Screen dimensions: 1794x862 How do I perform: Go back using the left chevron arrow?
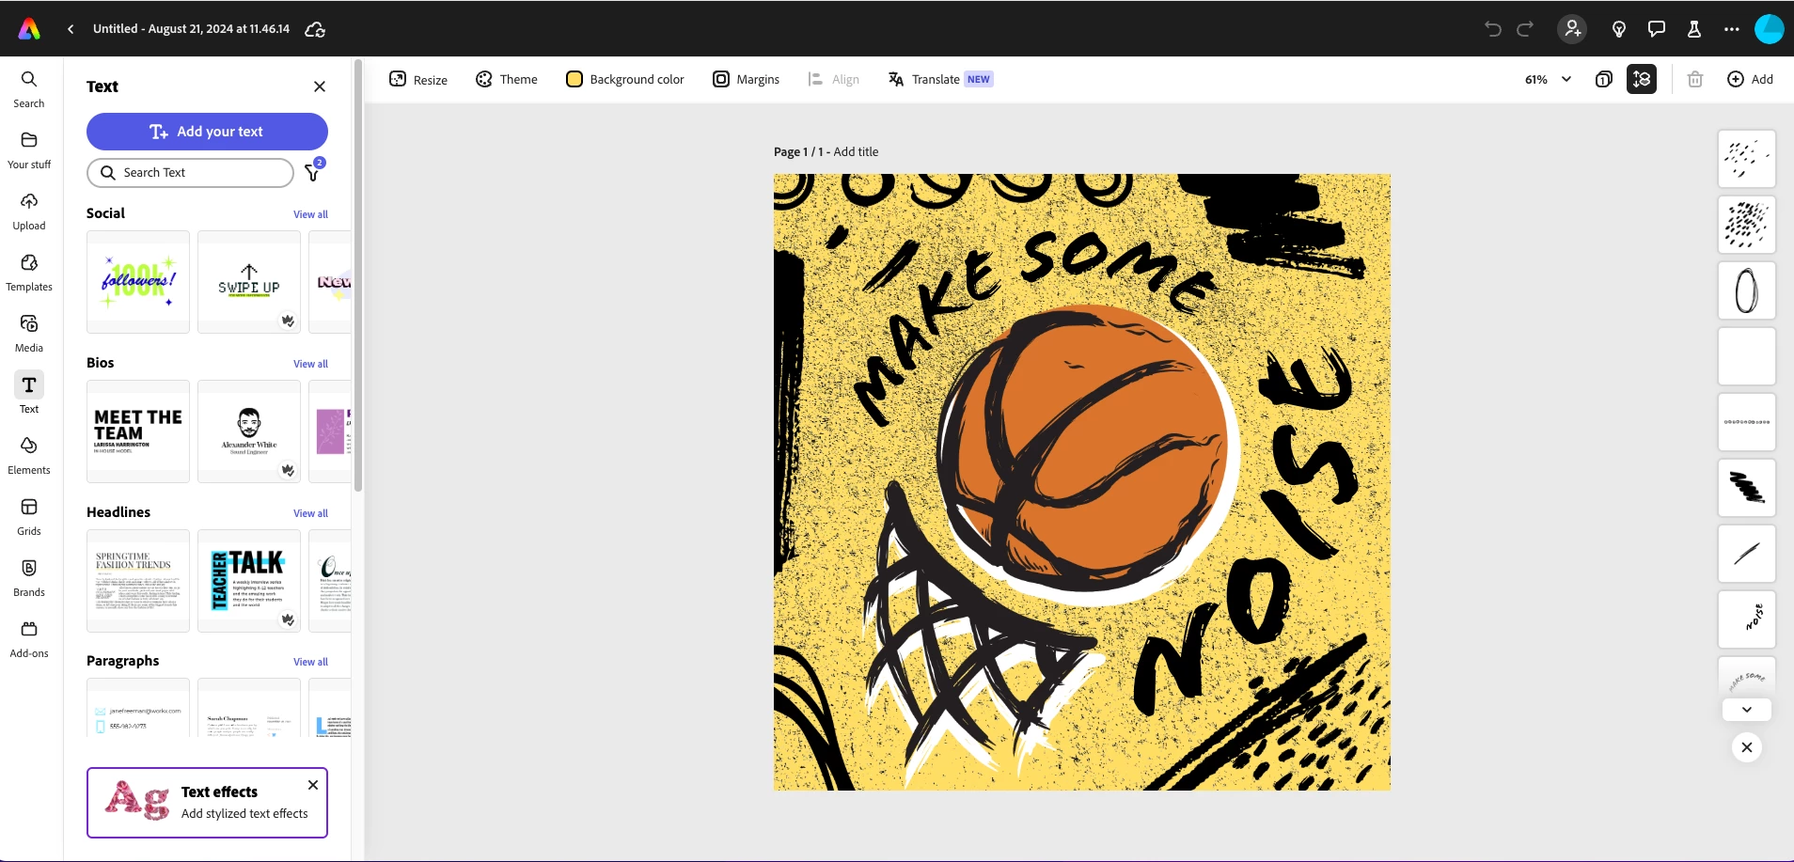click(x=71, y=29)
